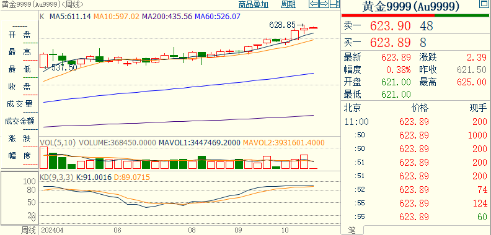Click the 开盘 value 621.00
491x235 pixels.
coord(396,82)
